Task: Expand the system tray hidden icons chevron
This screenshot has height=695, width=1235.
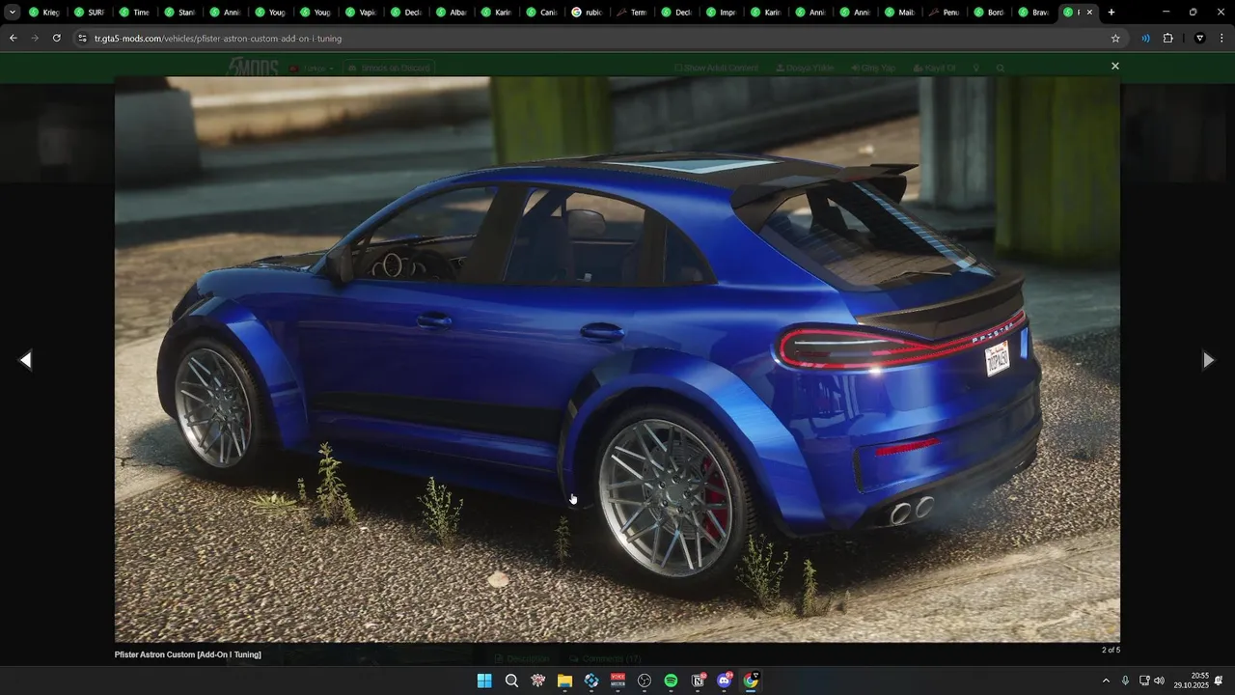Action: (1106, 681)
